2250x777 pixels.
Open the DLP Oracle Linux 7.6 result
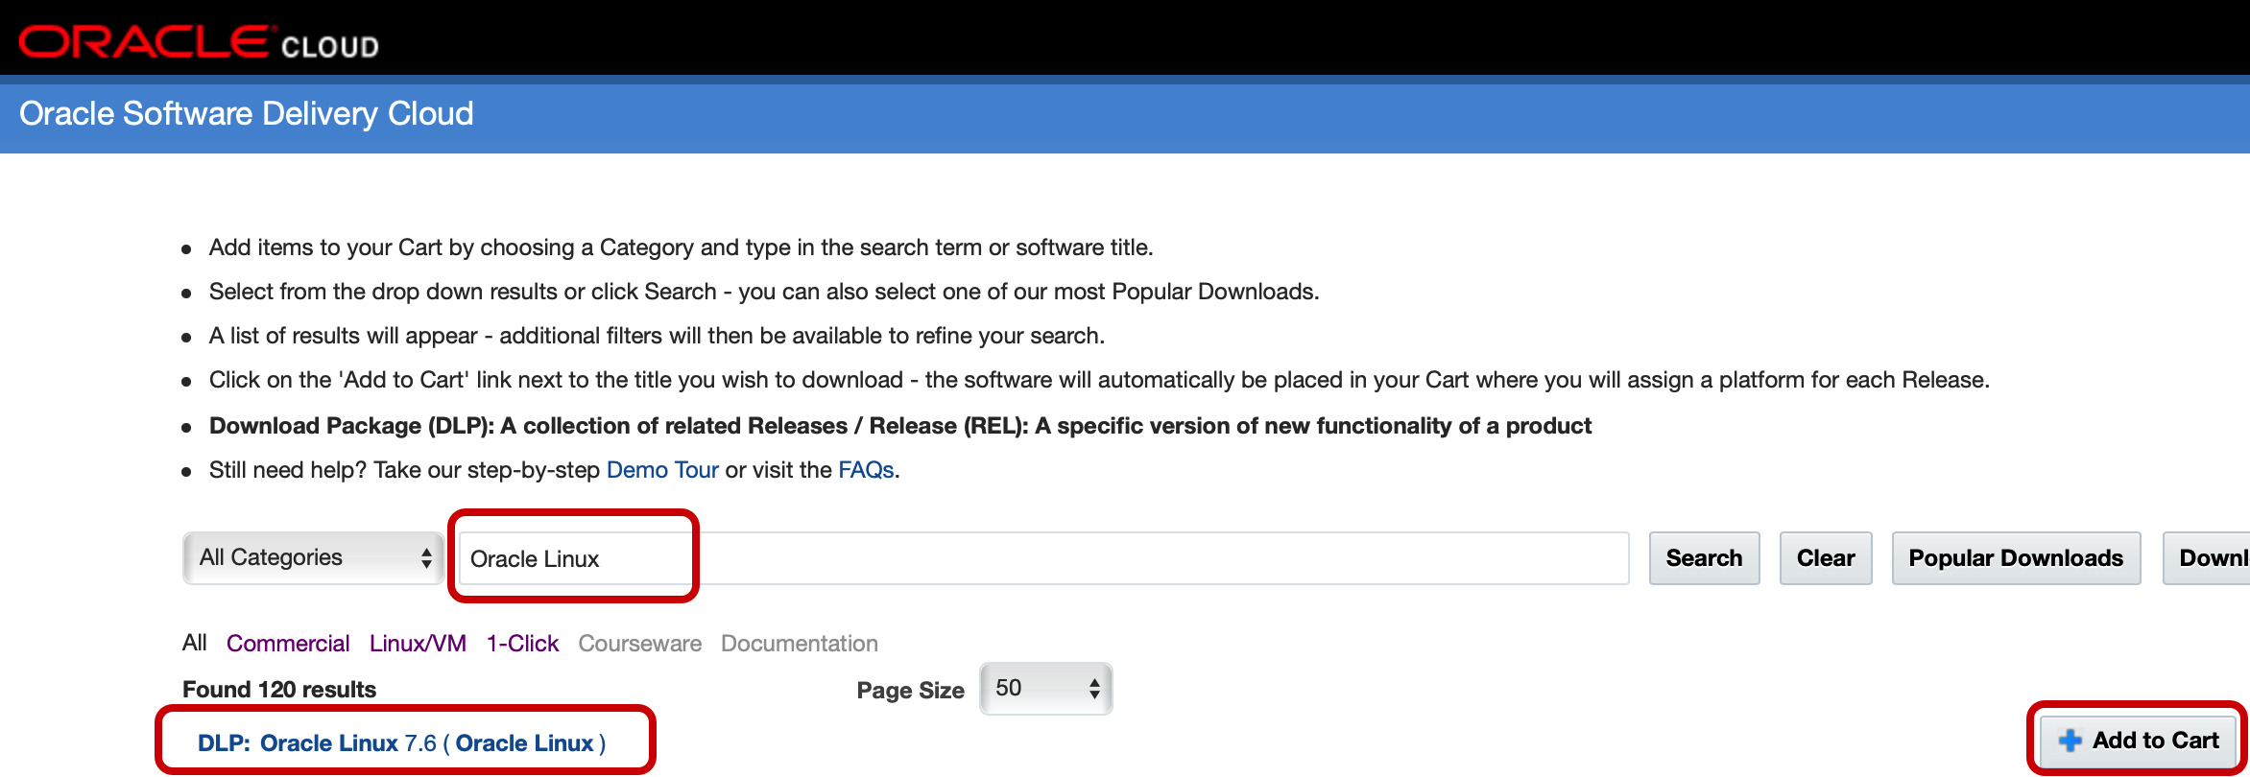click(x=401, y=743)
